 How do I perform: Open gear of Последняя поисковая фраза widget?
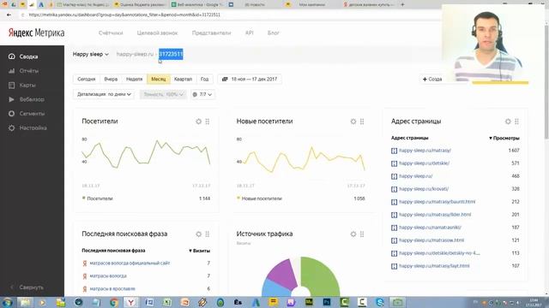click(x=198, y=234)
